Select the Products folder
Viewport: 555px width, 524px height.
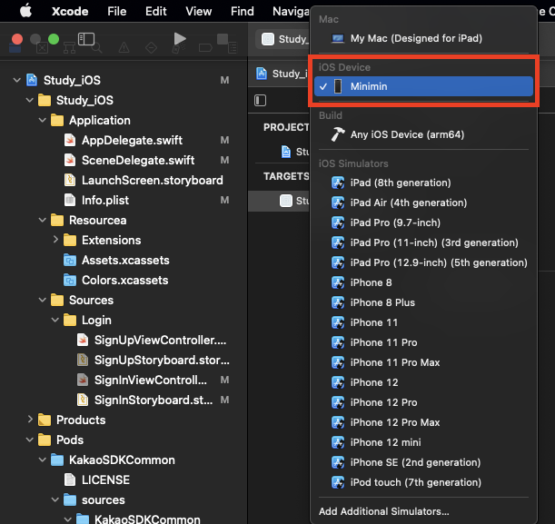point(81,420)
